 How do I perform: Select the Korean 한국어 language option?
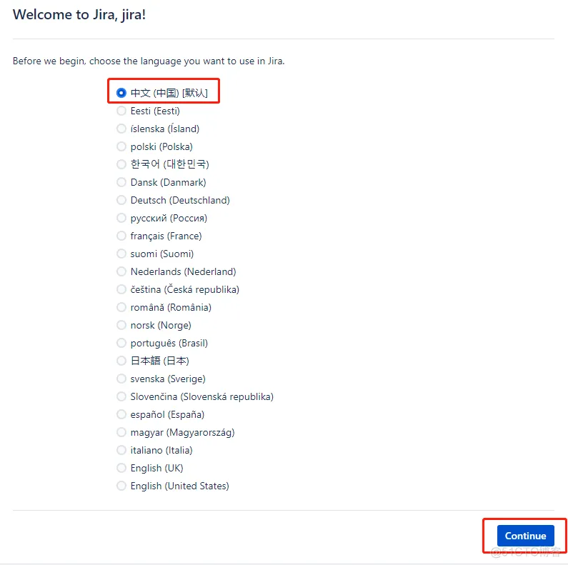(x=121, y=164)
